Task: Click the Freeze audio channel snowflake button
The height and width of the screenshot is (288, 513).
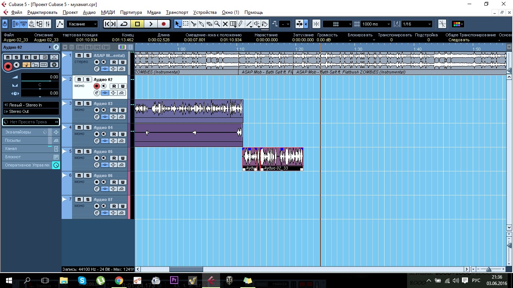Action: click(x=54, y=65)
